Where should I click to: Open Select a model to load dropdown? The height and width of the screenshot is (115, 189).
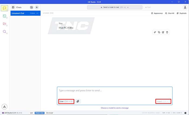115,7
